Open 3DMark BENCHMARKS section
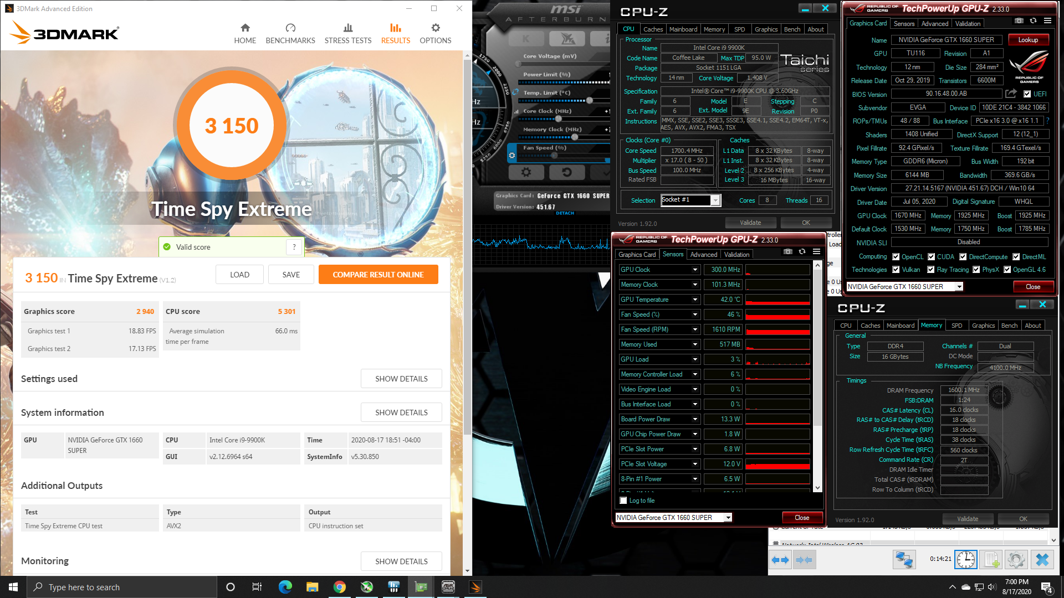This screenshot has width=1064, height=598. (290, 34)
